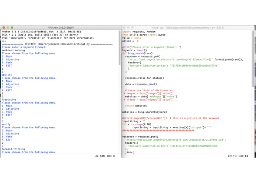The image size is (256, 182).
Task: Click the 'def bing_search(term):' line
Action: [x=138, y=53]
